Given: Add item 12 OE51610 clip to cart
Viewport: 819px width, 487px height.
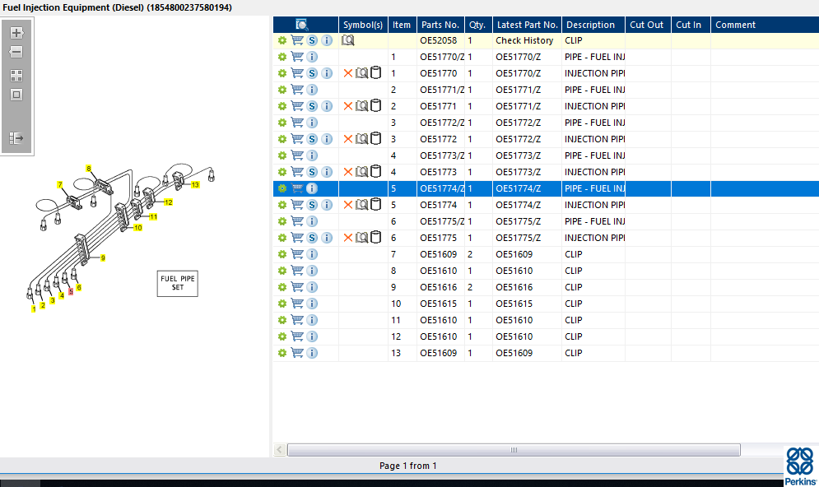Looking at the screenshot, I should click(x=297, y=336).
